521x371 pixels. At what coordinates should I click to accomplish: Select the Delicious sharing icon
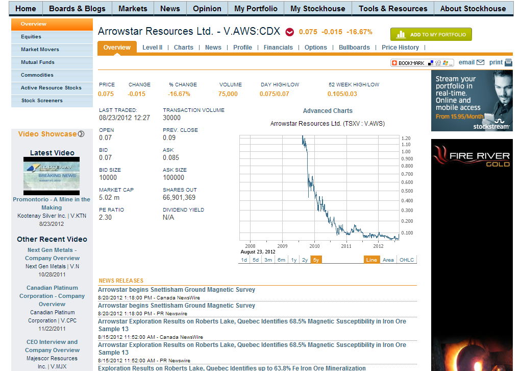[x=430, y=62]
